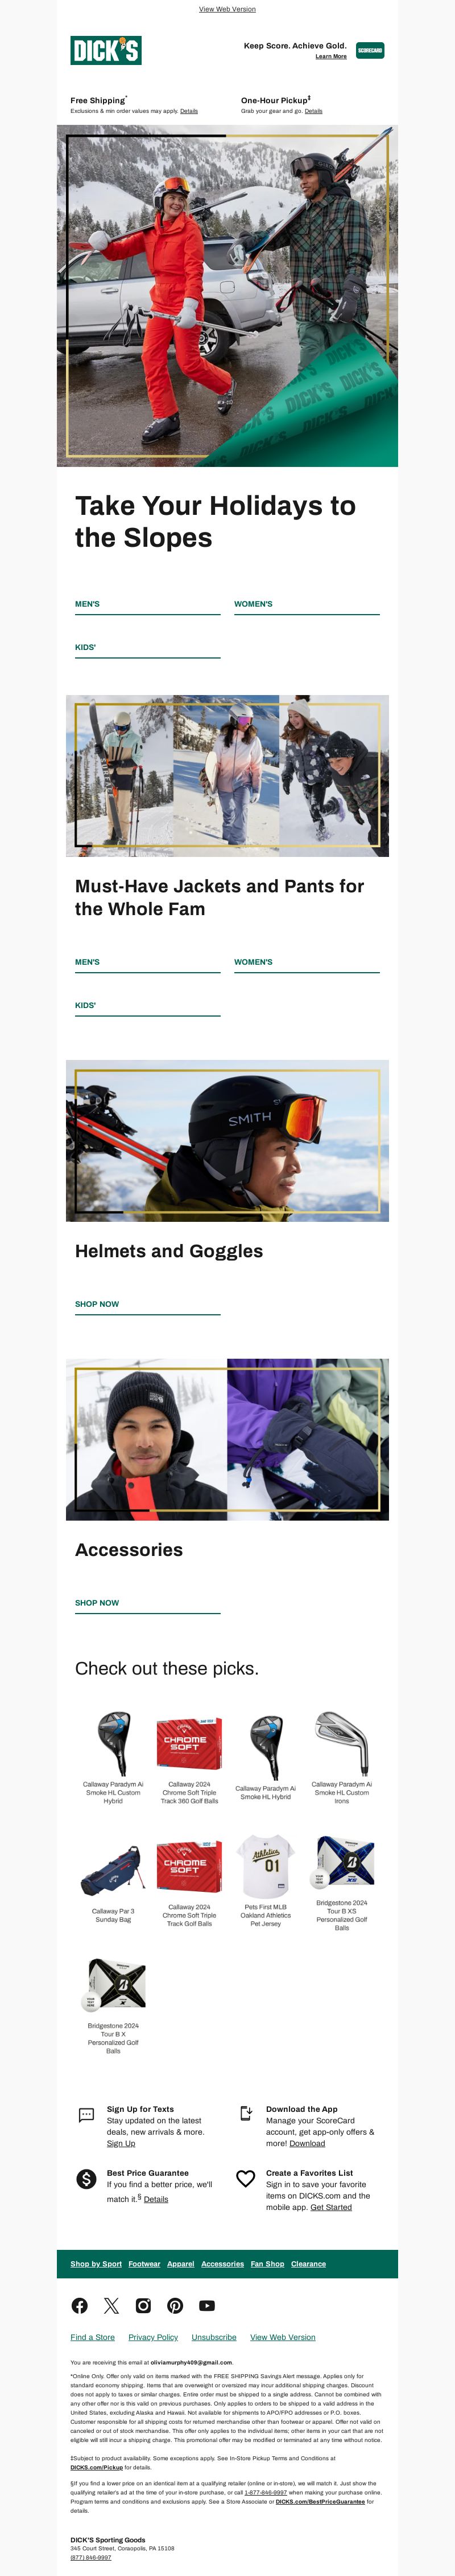The height and width of the screenshot is (2576, 455).
Task: Open the Facebook social icon
Action: 80,2305
